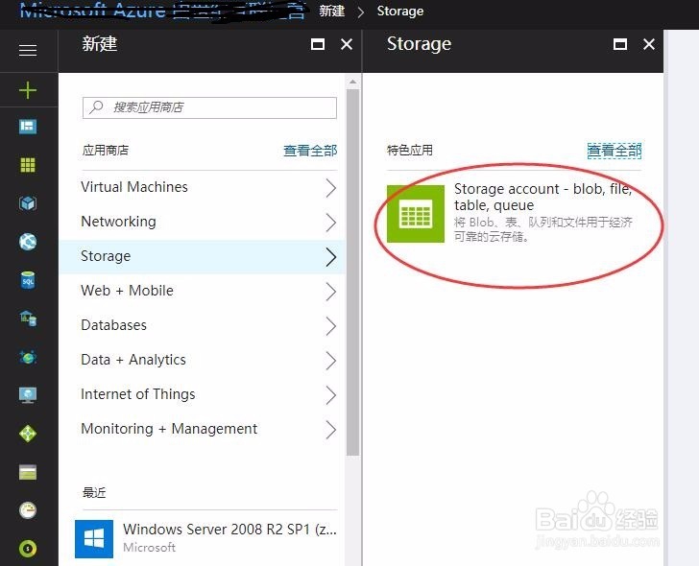Click the 新建 panel vertical scrollbar
Image resolution: width=699 pixels, height=566 pixels.
coord(352,271)
